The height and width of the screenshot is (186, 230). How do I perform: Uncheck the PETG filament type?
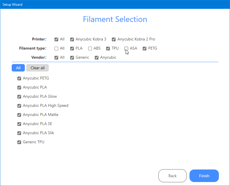(x=145, y=48)
